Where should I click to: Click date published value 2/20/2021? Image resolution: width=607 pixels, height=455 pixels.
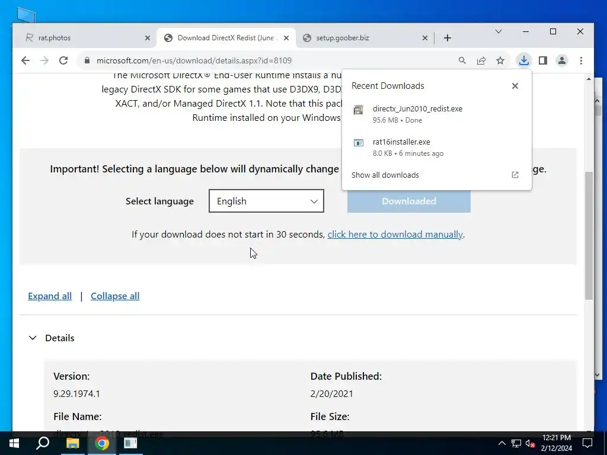click(332, 394)
